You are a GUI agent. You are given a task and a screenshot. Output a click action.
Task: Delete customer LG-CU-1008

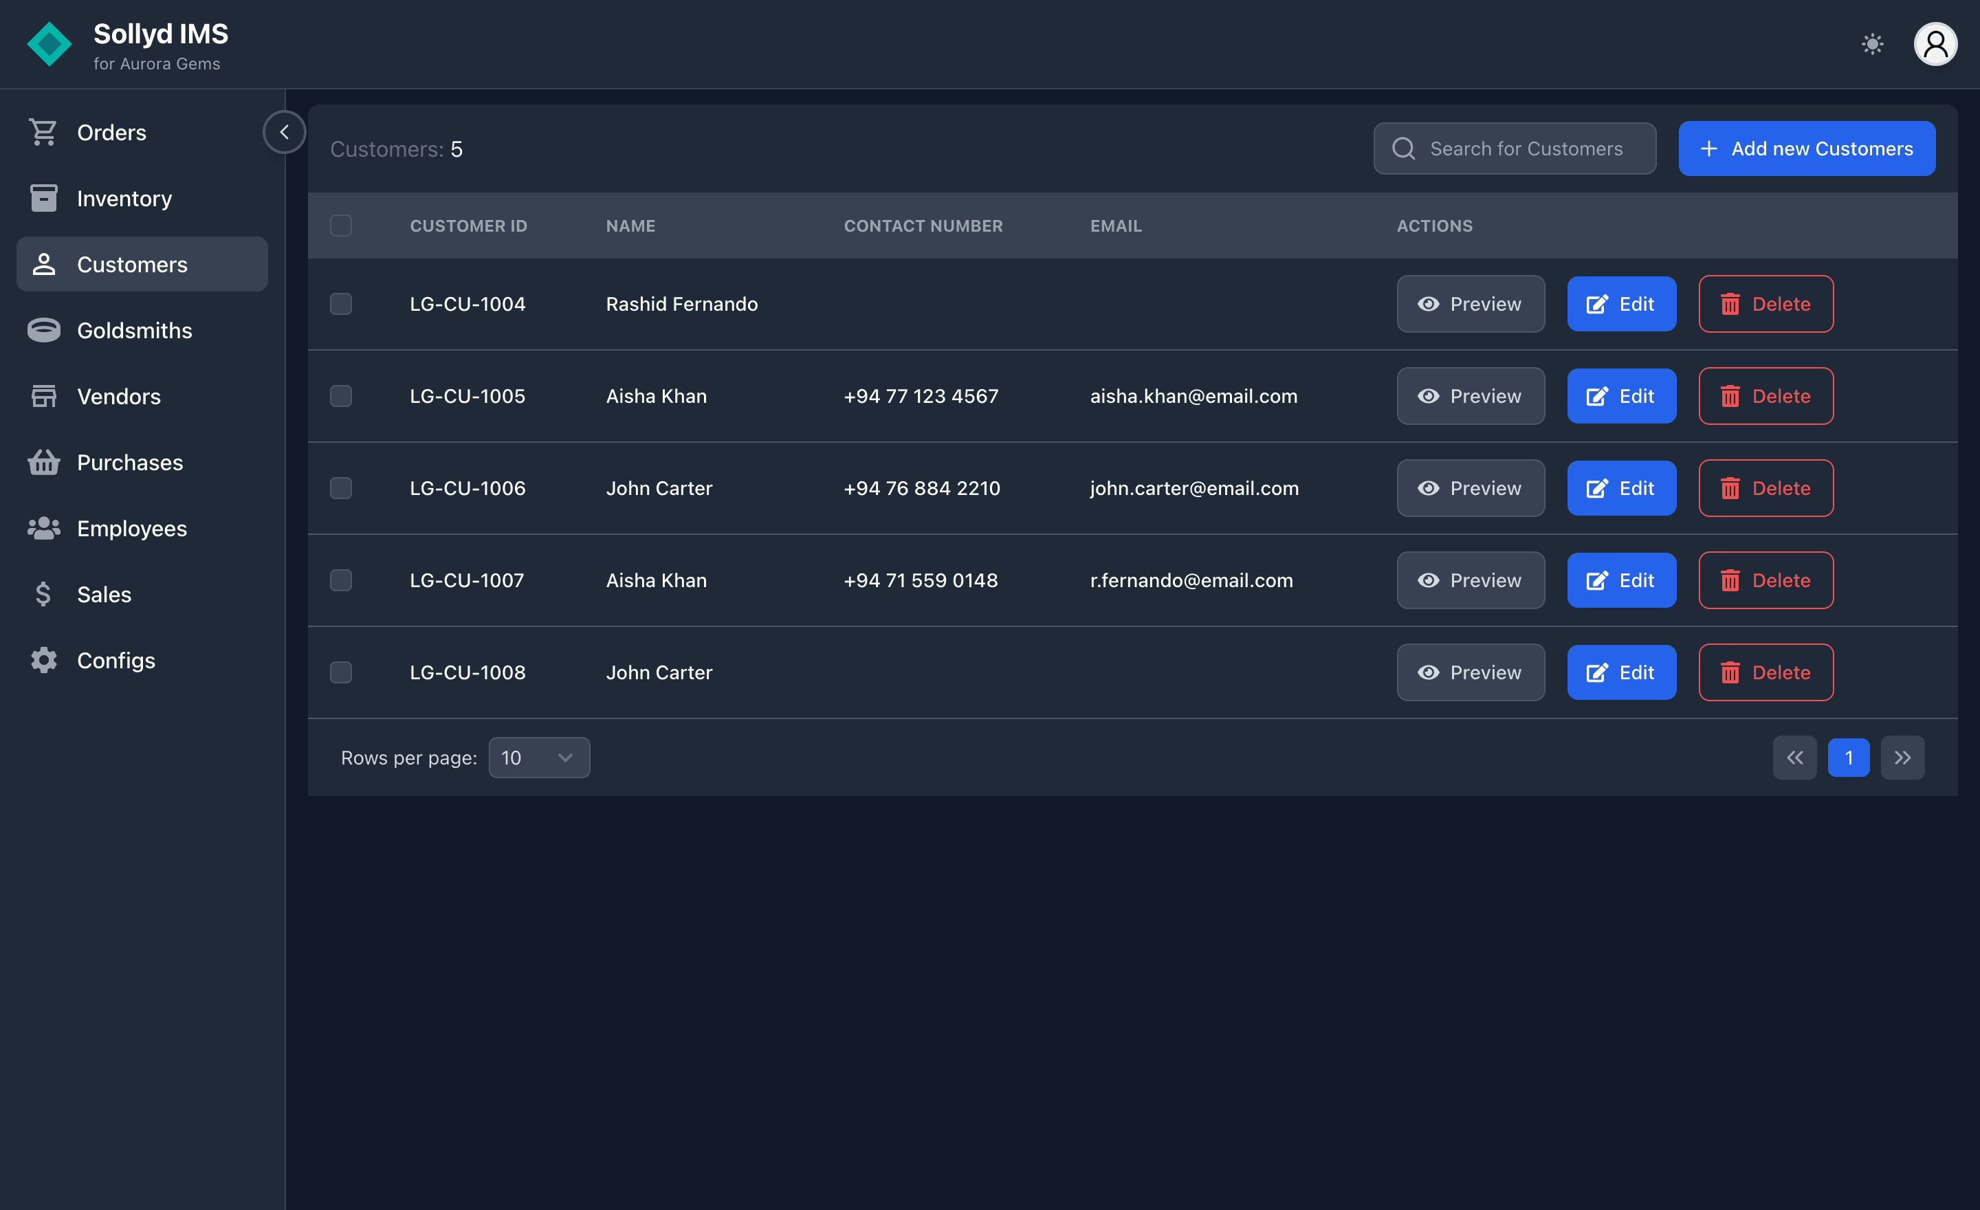1765,672
